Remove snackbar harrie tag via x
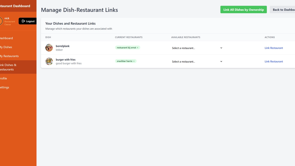This screenshot has width=295, height=166. [x=134, y=61]
